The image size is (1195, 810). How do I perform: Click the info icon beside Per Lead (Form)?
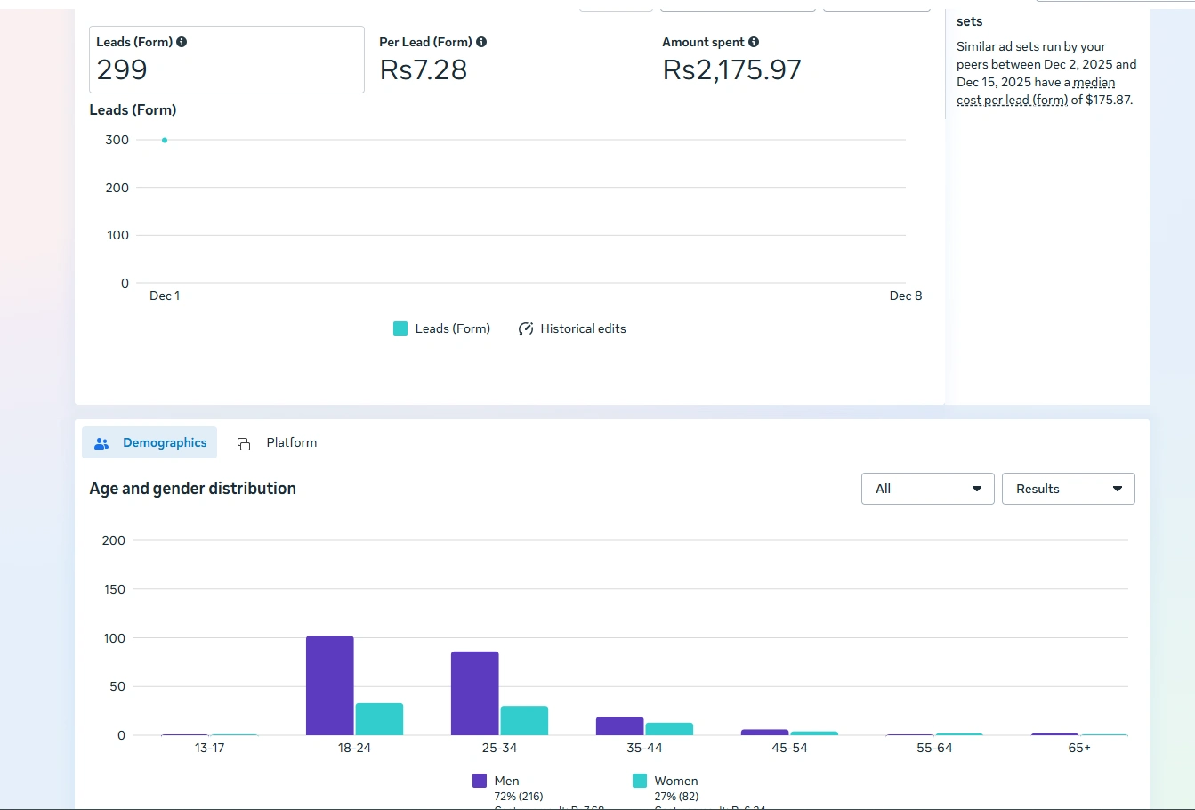coord(481,42)
